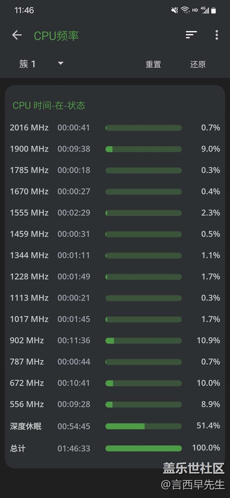This screenshot has height=498, width=230.
Task: Open the 簇 1 cluster selector
Action: (x=28, y=64)
